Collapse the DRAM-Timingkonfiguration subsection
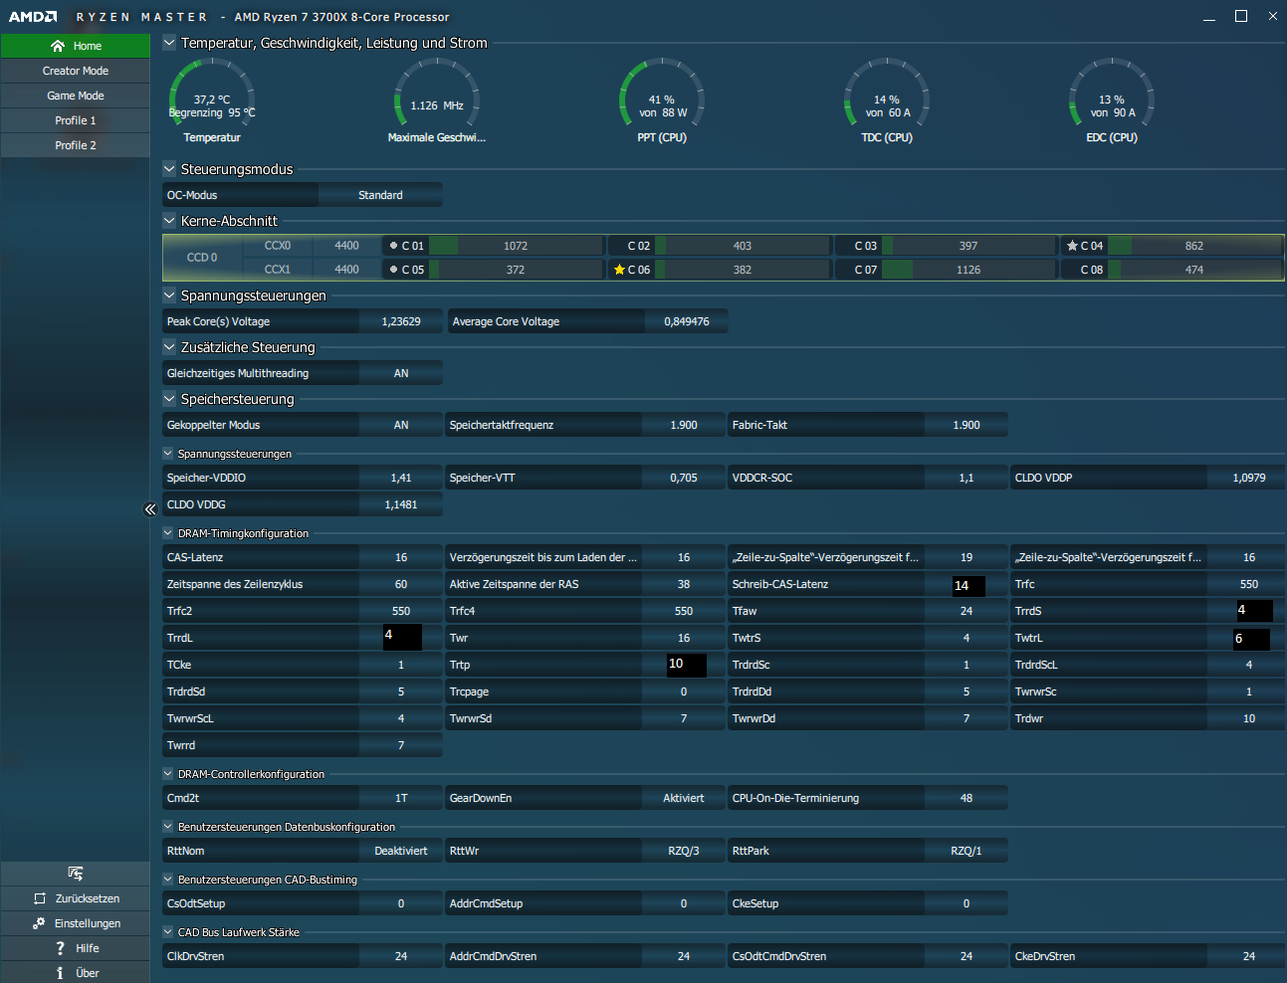 coord(168,533)
